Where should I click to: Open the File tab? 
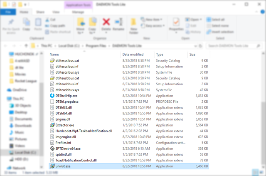coord(8,12)
